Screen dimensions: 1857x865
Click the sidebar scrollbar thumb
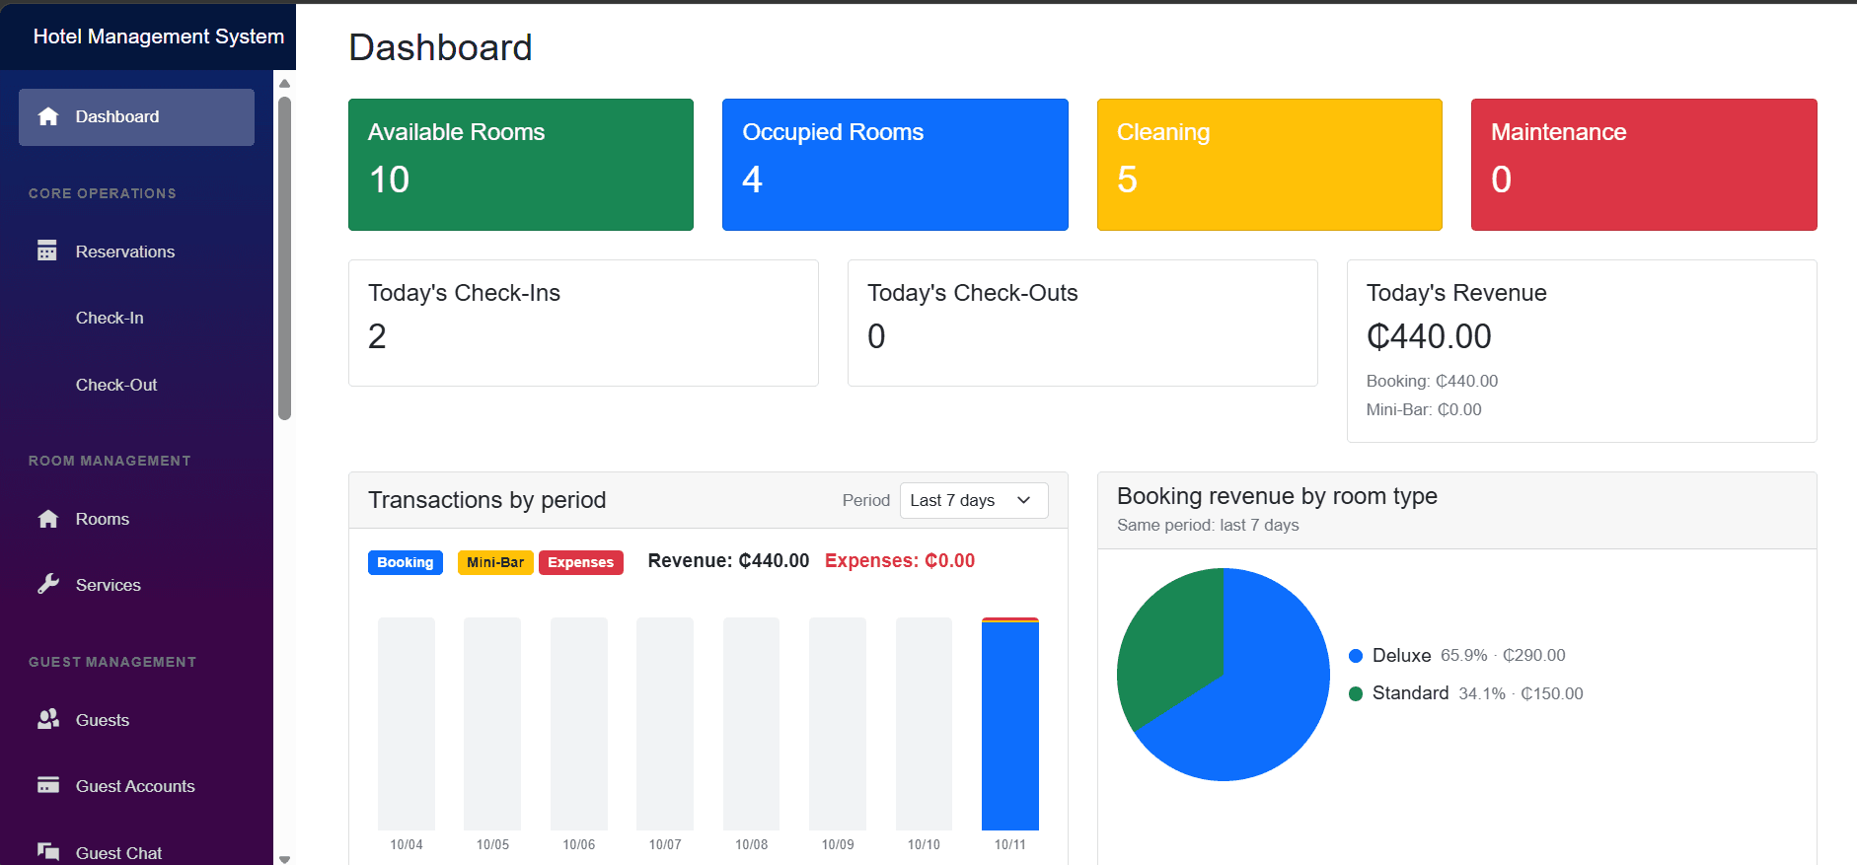coord(284,258)
